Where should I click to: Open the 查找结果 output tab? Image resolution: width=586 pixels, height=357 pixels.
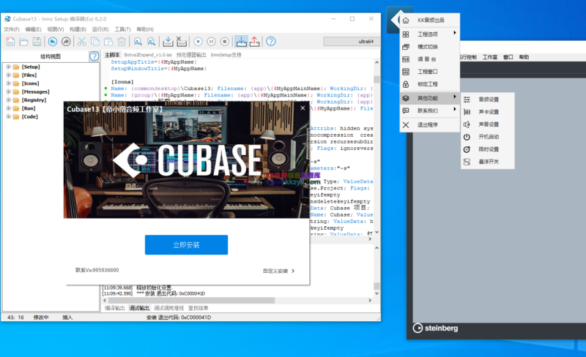pos(198,308)
